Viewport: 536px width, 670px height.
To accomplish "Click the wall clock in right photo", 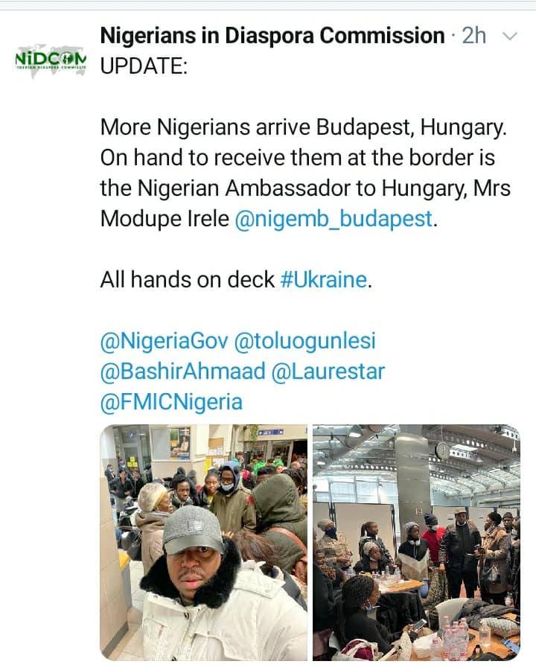I will coord(442,450).
